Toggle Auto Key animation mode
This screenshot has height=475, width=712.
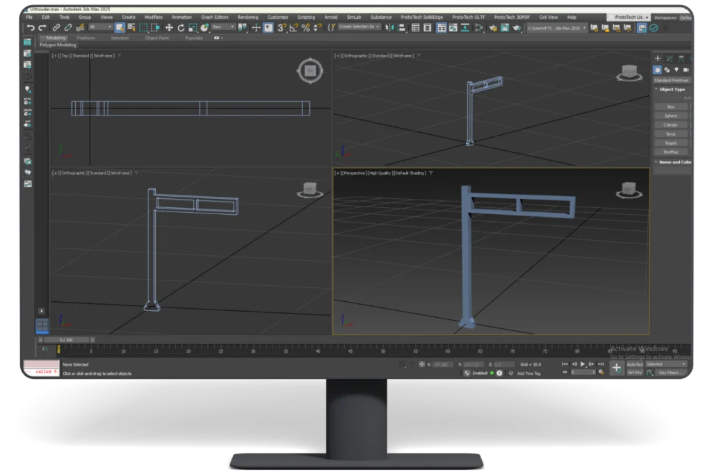pyautogui.click(x=635, y=364)
